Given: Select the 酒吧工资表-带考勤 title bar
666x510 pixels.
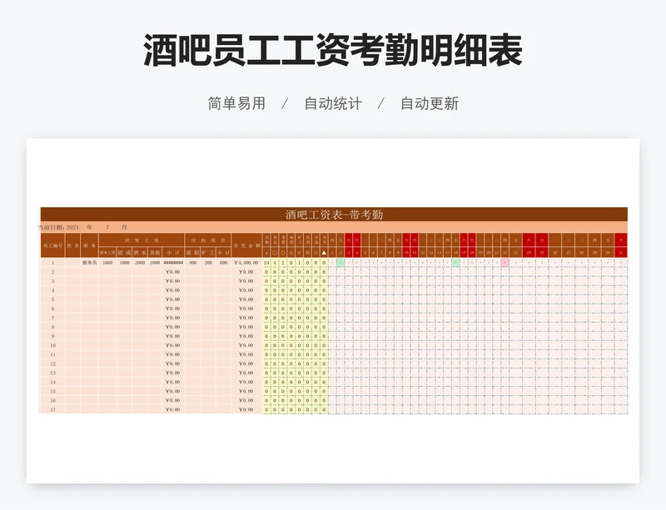Looking at the screenshot, I should pos(334,215).
